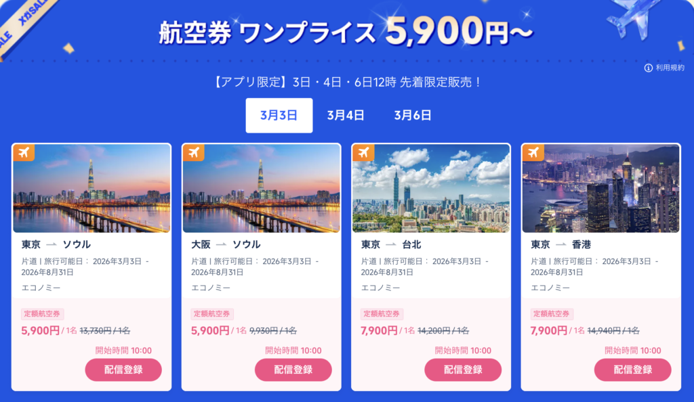Click the airplane icon on the 東京→ソウル card
694x402 pixels.
point(25,153)
